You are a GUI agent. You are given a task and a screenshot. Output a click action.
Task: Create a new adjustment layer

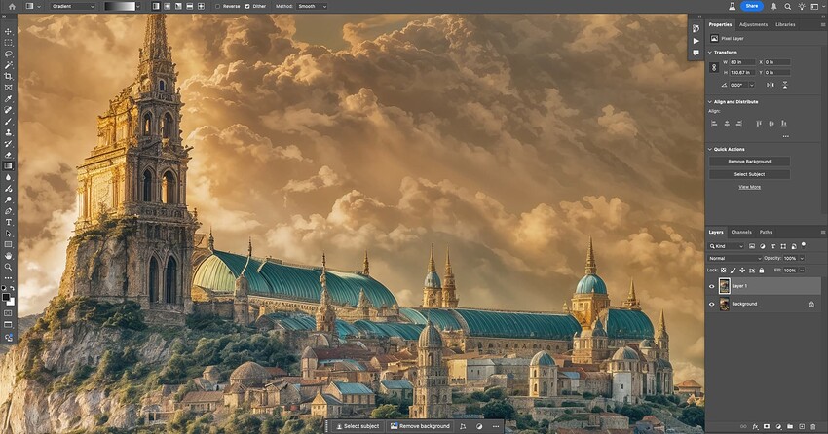(778, 426)
